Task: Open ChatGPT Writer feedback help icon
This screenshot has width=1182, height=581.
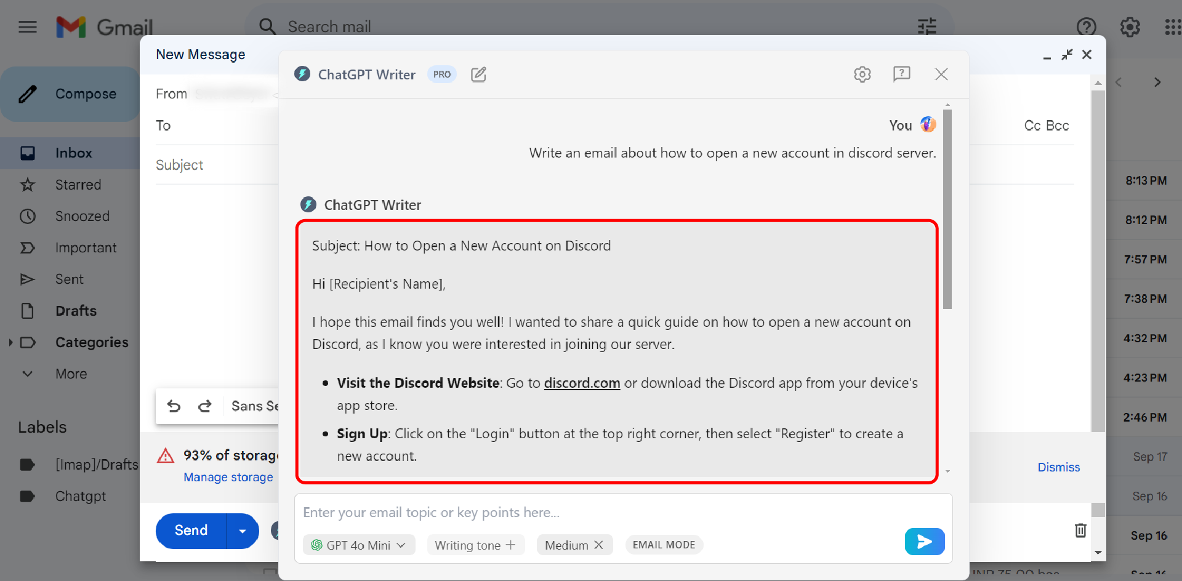Action: [x=901, y=74]
